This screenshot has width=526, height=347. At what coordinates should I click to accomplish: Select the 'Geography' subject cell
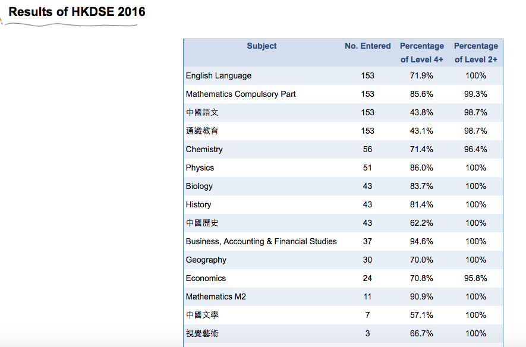tap(206, 260)
